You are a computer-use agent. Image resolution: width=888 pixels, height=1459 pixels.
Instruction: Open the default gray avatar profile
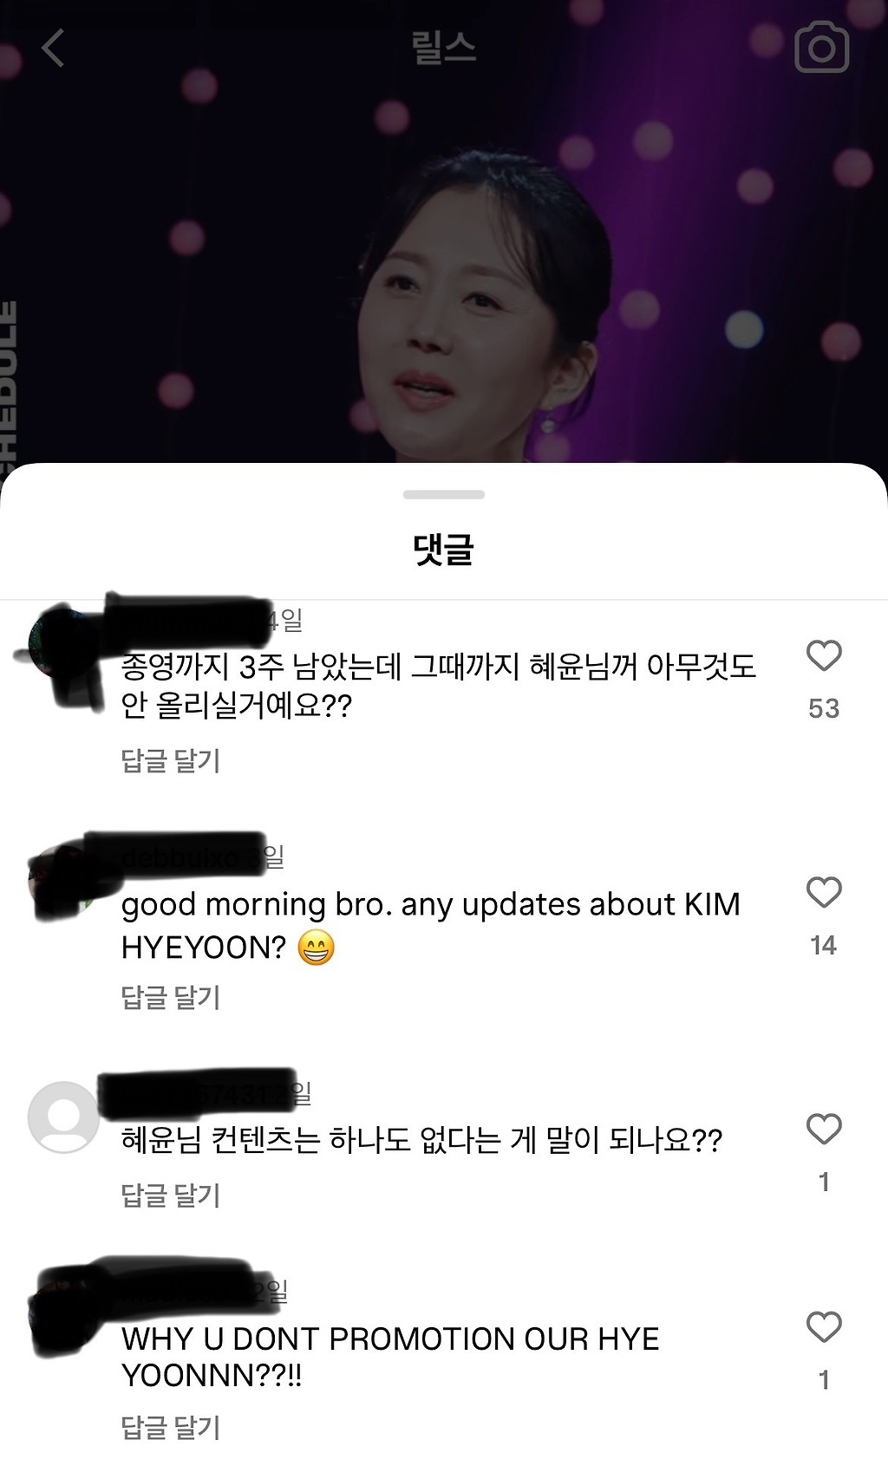(x=63, y=1117)
